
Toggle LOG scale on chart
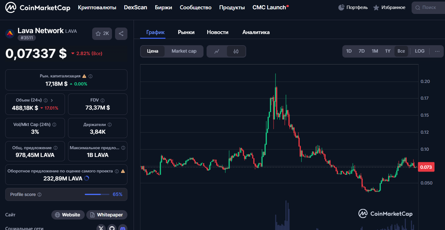420,51
